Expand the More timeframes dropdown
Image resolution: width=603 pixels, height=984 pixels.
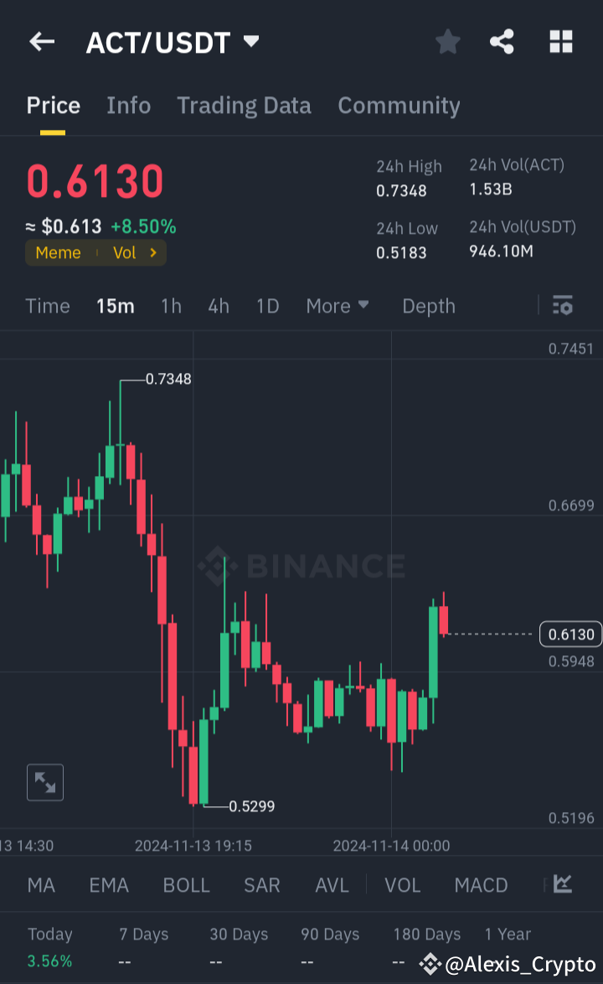click(x=338, y=306)
